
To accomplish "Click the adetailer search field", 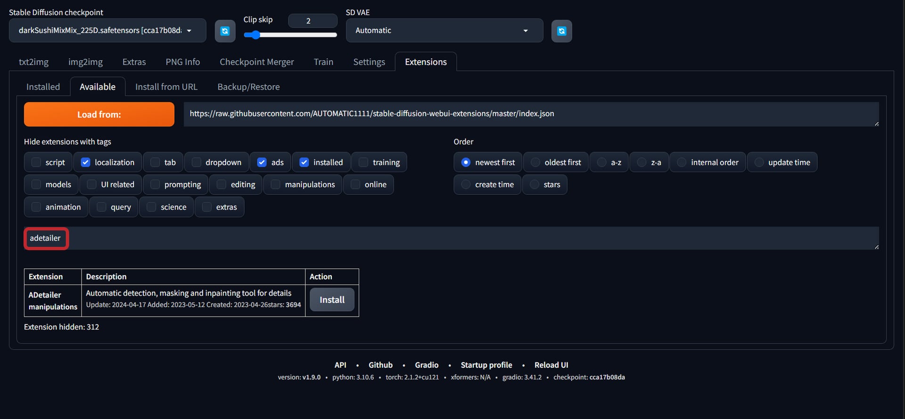I will pos(451,238).
